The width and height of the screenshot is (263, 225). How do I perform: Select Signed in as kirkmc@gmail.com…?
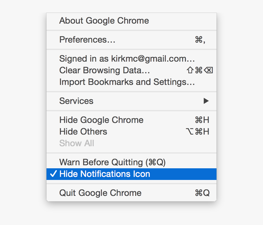pos(131,59)
